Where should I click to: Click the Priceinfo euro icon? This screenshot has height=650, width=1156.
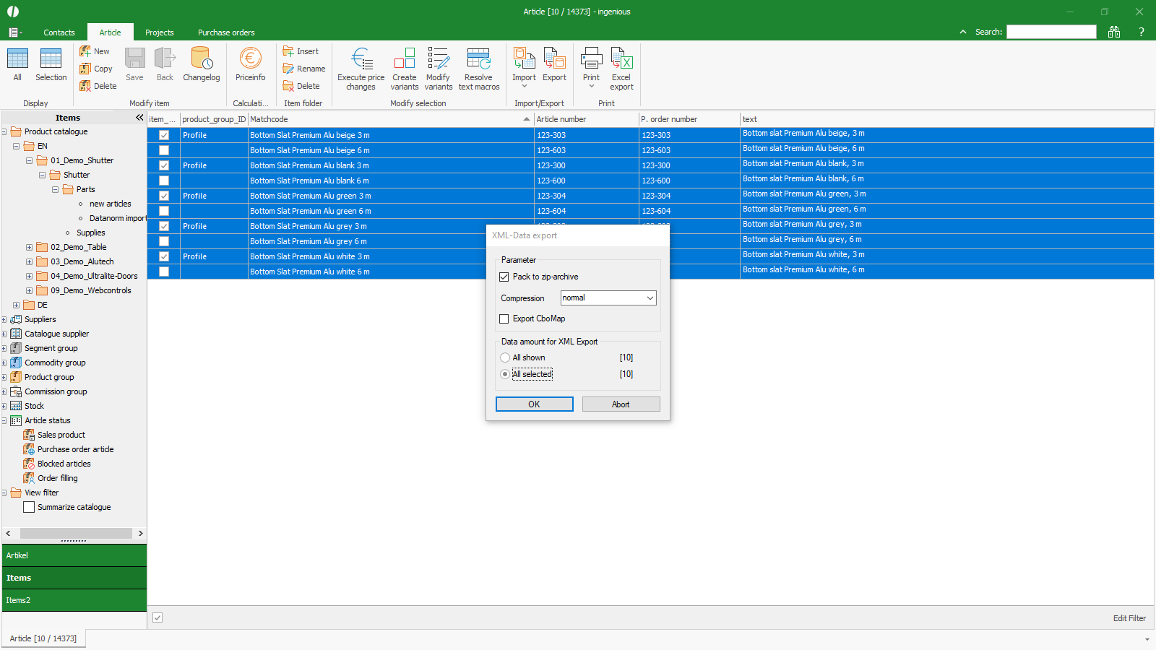(250, 59)
